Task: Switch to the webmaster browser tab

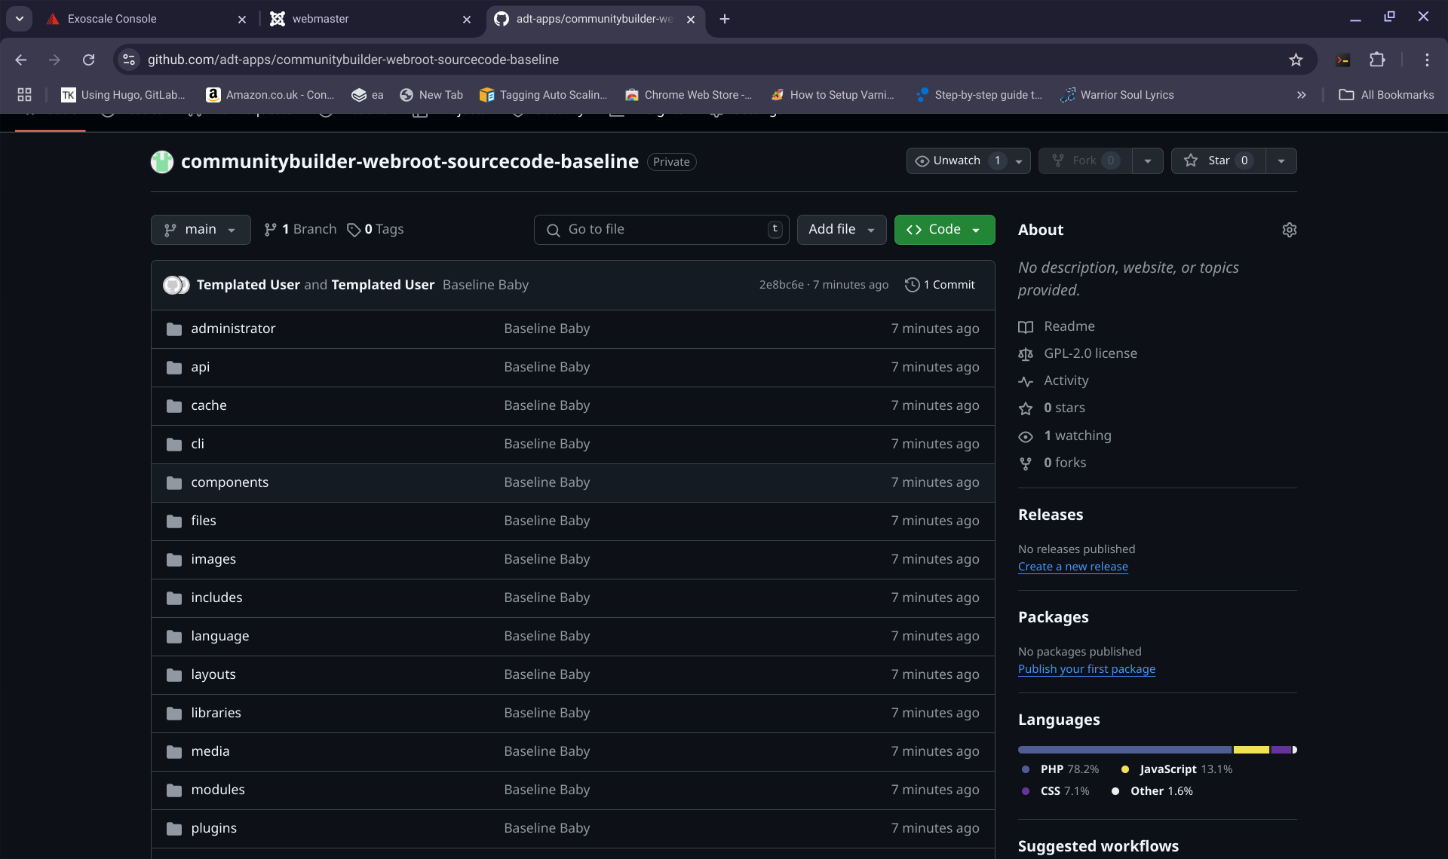Action: [321, 19]
